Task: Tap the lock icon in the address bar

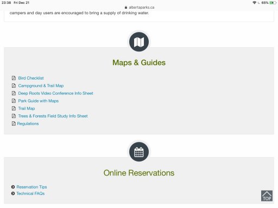Action: pyautogui.click(x=126, y=8)
